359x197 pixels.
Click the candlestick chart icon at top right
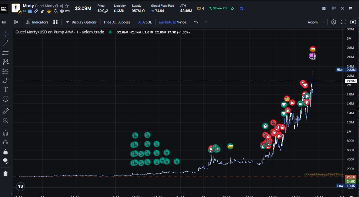pos(334,8)
